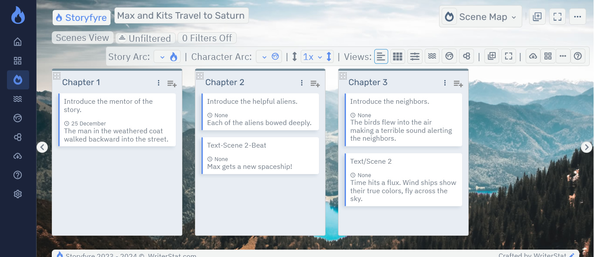Image resolution: width=594 pixels, height=257 pixels.
Task: Select the Home icon in the sidebar
Action: click(x=17, y=41)
